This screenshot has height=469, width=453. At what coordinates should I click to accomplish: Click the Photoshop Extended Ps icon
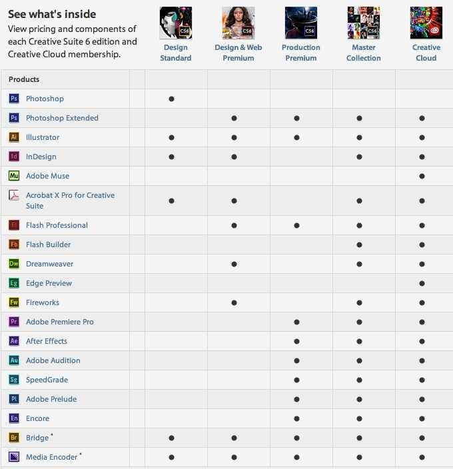pos(14,118)
